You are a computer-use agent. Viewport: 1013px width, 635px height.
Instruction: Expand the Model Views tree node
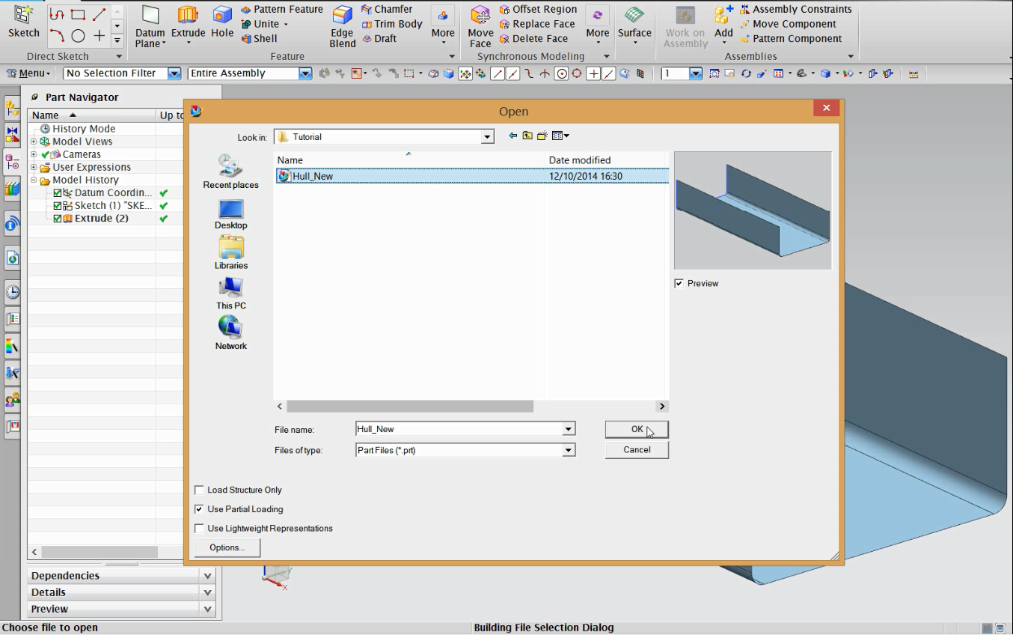pos(34,142)
